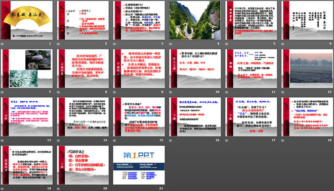
Task: Click the animation star icon under slide 18
Action: click(x=283, y=140)
